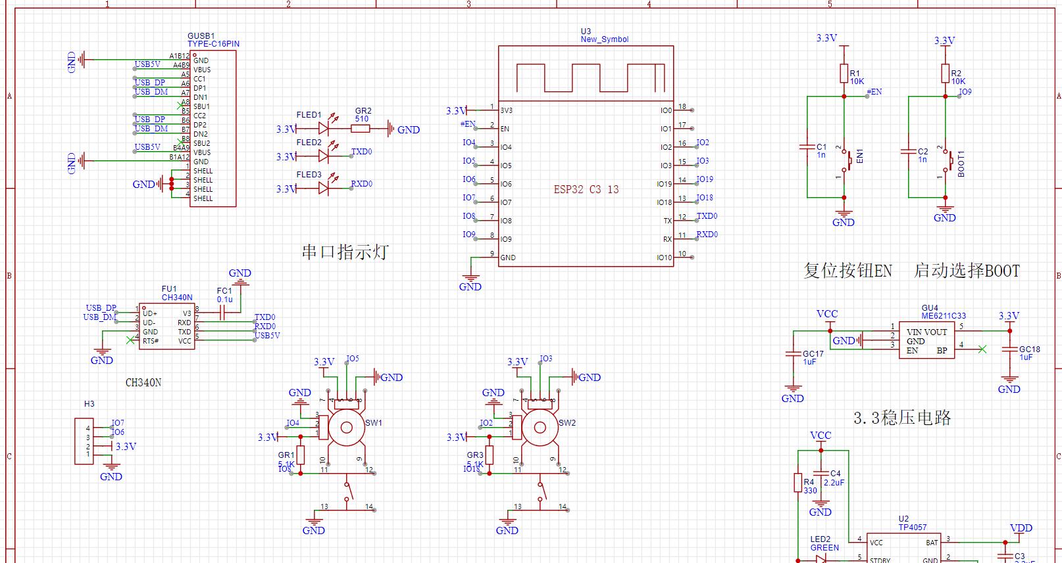Click the 复位按钮EN caption text
The height and width of the screenshot is (563, 1062).
click(847, 271)
